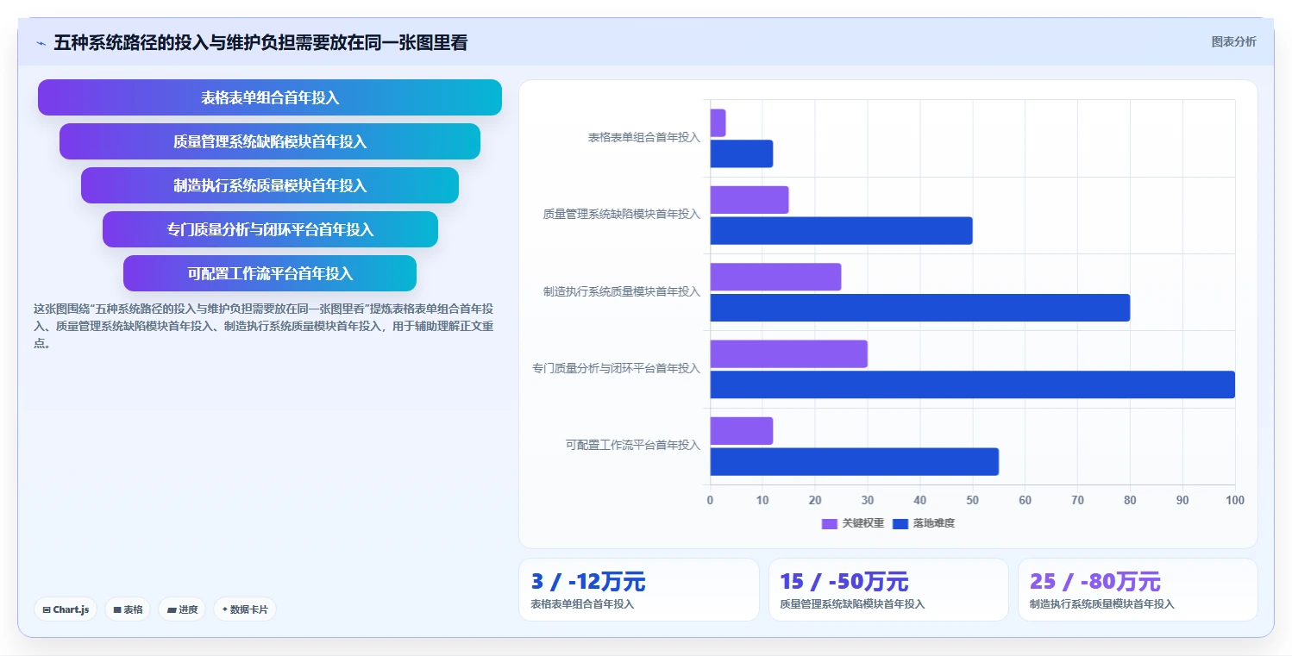Click y-axis label 质量管理系统缺陷模块首年投入
Viewport: 1292px width, 656px height.
click(622, 214)
